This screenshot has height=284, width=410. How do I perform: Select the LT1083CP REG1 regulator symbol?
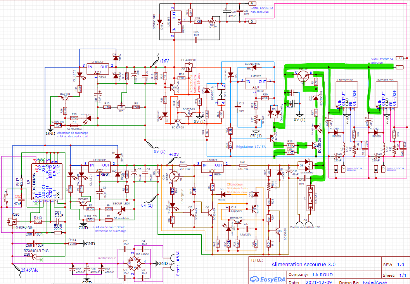tap(99, 167)
